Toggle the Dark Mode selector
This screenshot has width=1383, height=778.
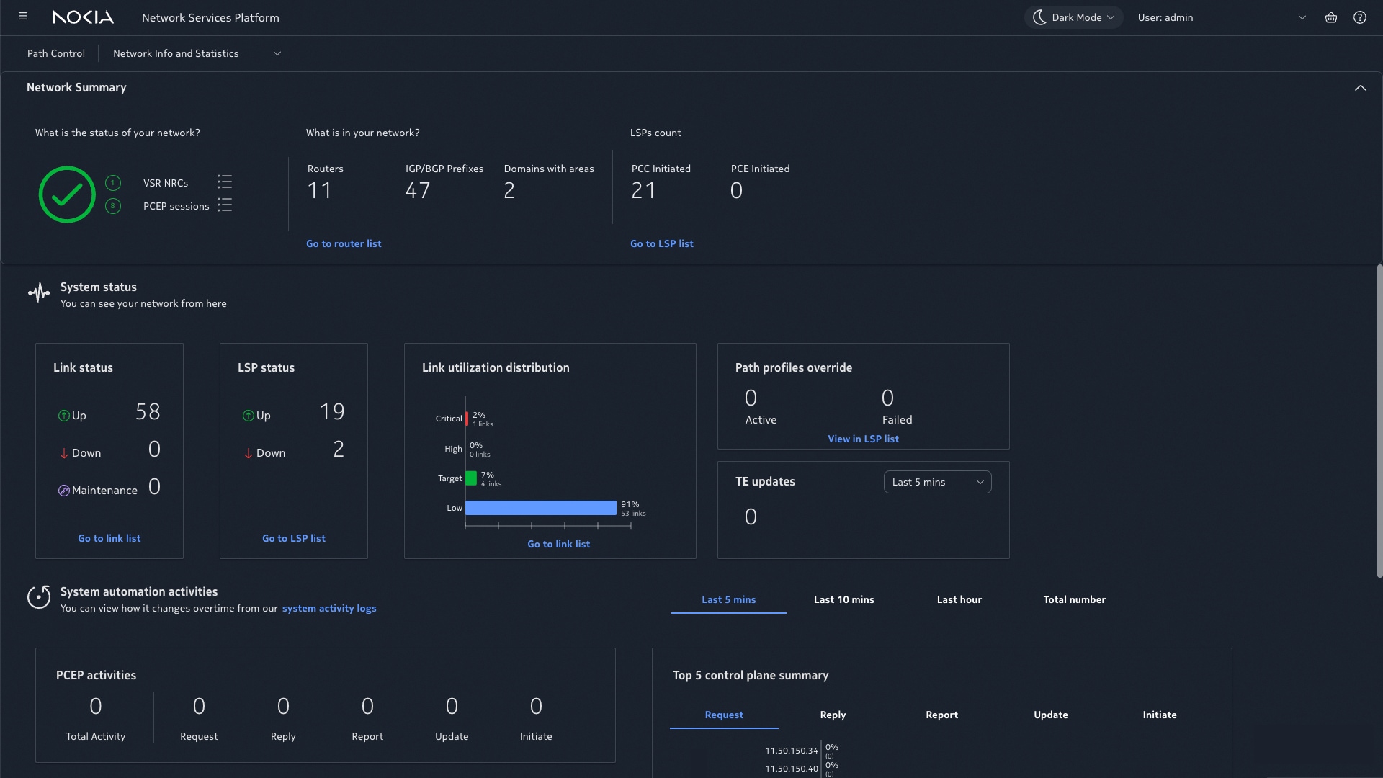point(1073,17)
